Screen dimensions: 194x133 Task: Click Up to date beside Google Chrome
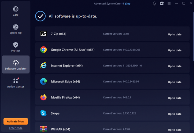[175, 50]
